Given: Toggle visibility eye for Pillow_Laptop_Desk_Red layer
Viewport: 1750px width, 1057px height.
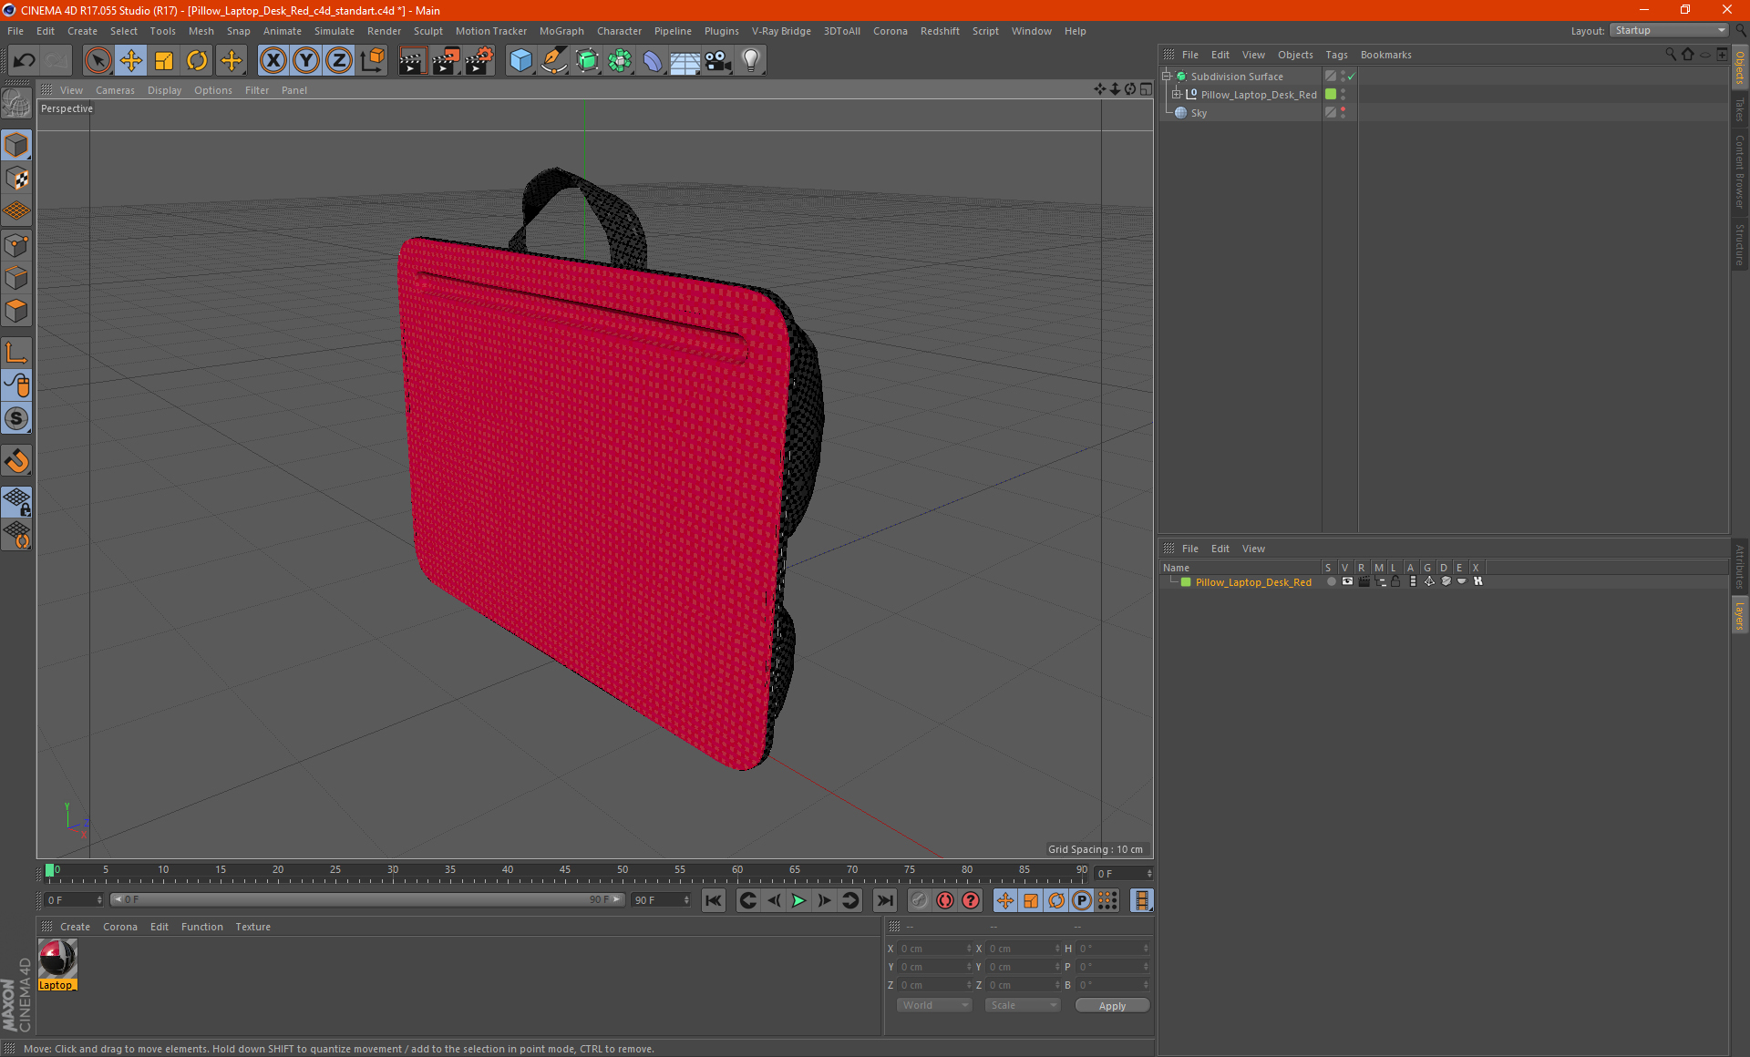Looking at the screenshot, I should click(x=1347, y=581).
